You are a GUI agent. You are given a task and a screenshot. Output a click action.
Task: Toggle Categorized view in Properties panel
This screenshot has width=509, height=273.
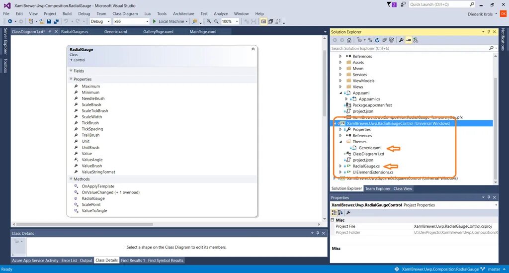[x=334, y=213]
